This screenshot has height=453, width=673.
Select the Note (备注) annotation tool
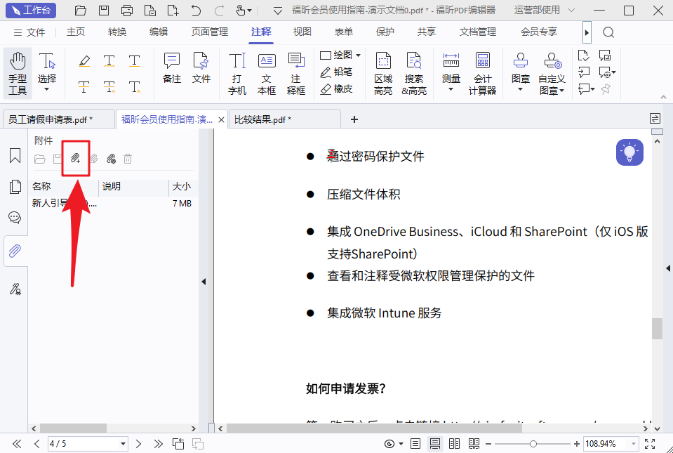172,68
